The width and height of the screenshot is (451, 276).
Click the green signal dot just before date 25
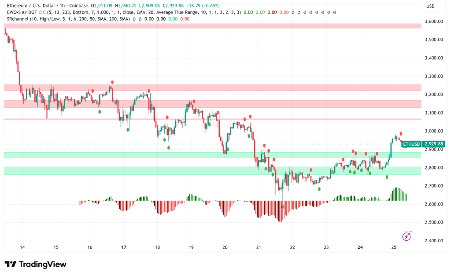[387, 177]
